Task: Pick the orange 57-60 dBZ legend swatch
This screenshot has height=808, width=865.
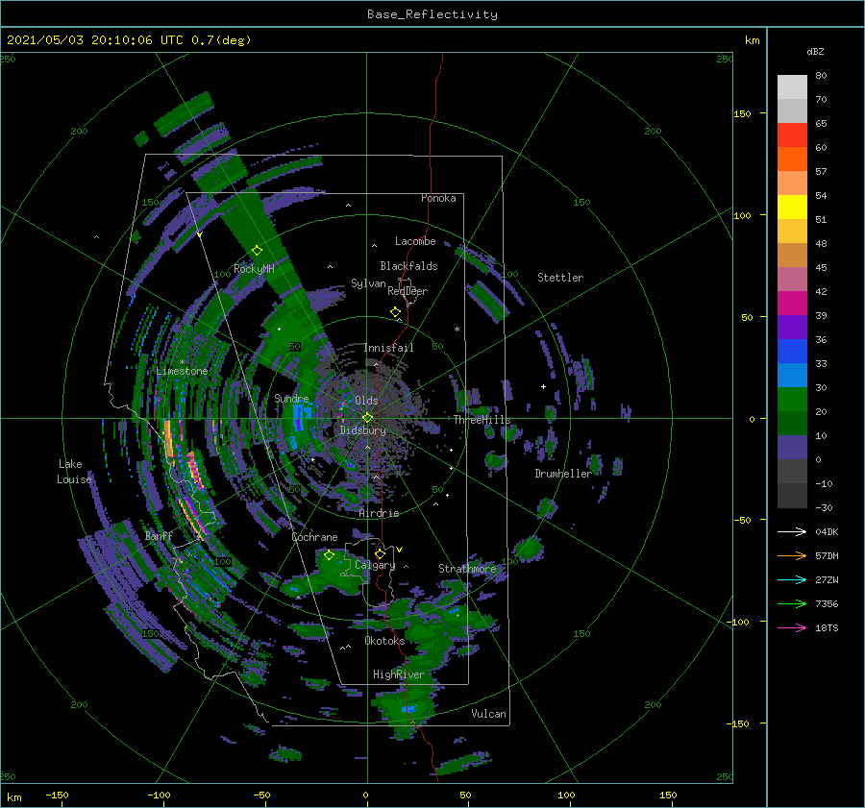Action: (792, 159)
